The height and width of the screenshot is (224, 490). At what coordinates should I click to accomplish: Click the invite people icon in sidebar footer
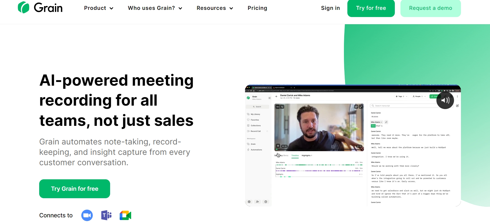(258, 202)
